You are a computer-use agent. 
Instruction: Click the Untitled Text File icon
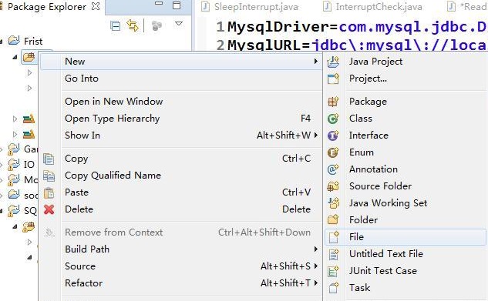[334, 254]
